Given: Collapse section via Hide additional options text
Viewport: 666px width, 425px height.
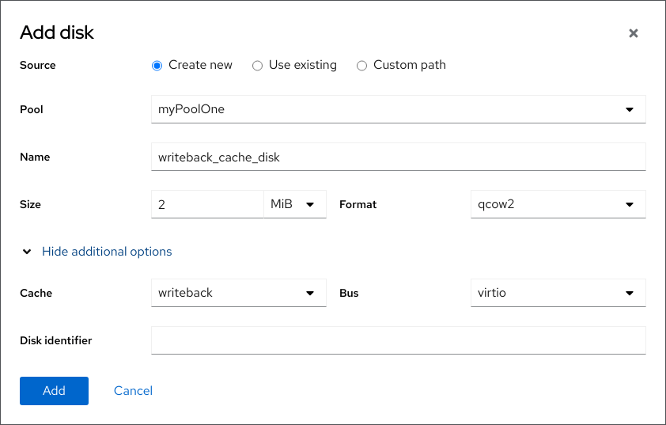Looking at the screenshot, I should (x=107, y=252).
